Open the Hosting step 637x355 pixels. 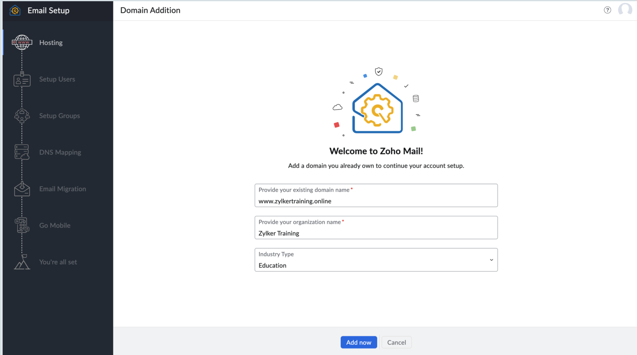pos(51,42)
